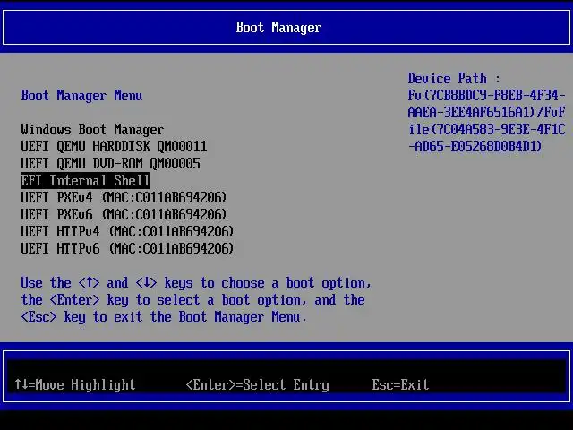Click the Boot Manager Menu heading

click(x=81, y=96)
